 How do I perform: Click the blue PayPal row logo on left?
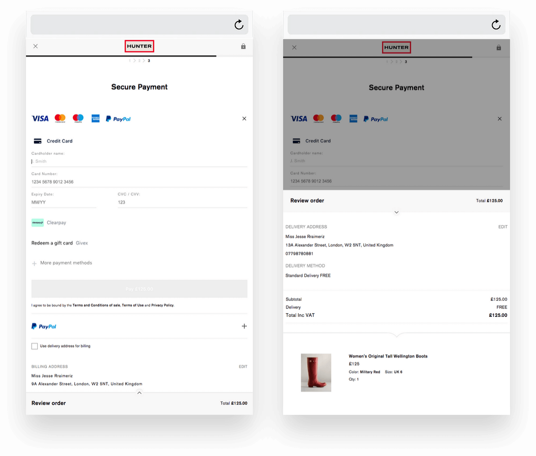click(44, 326)
